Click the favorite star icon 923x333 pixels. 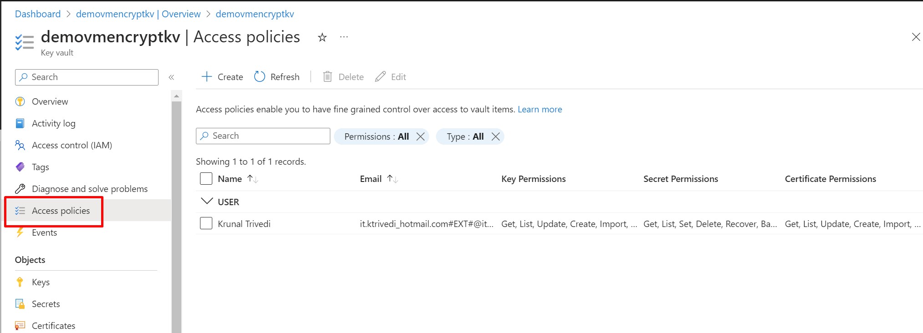click(322, 37)
